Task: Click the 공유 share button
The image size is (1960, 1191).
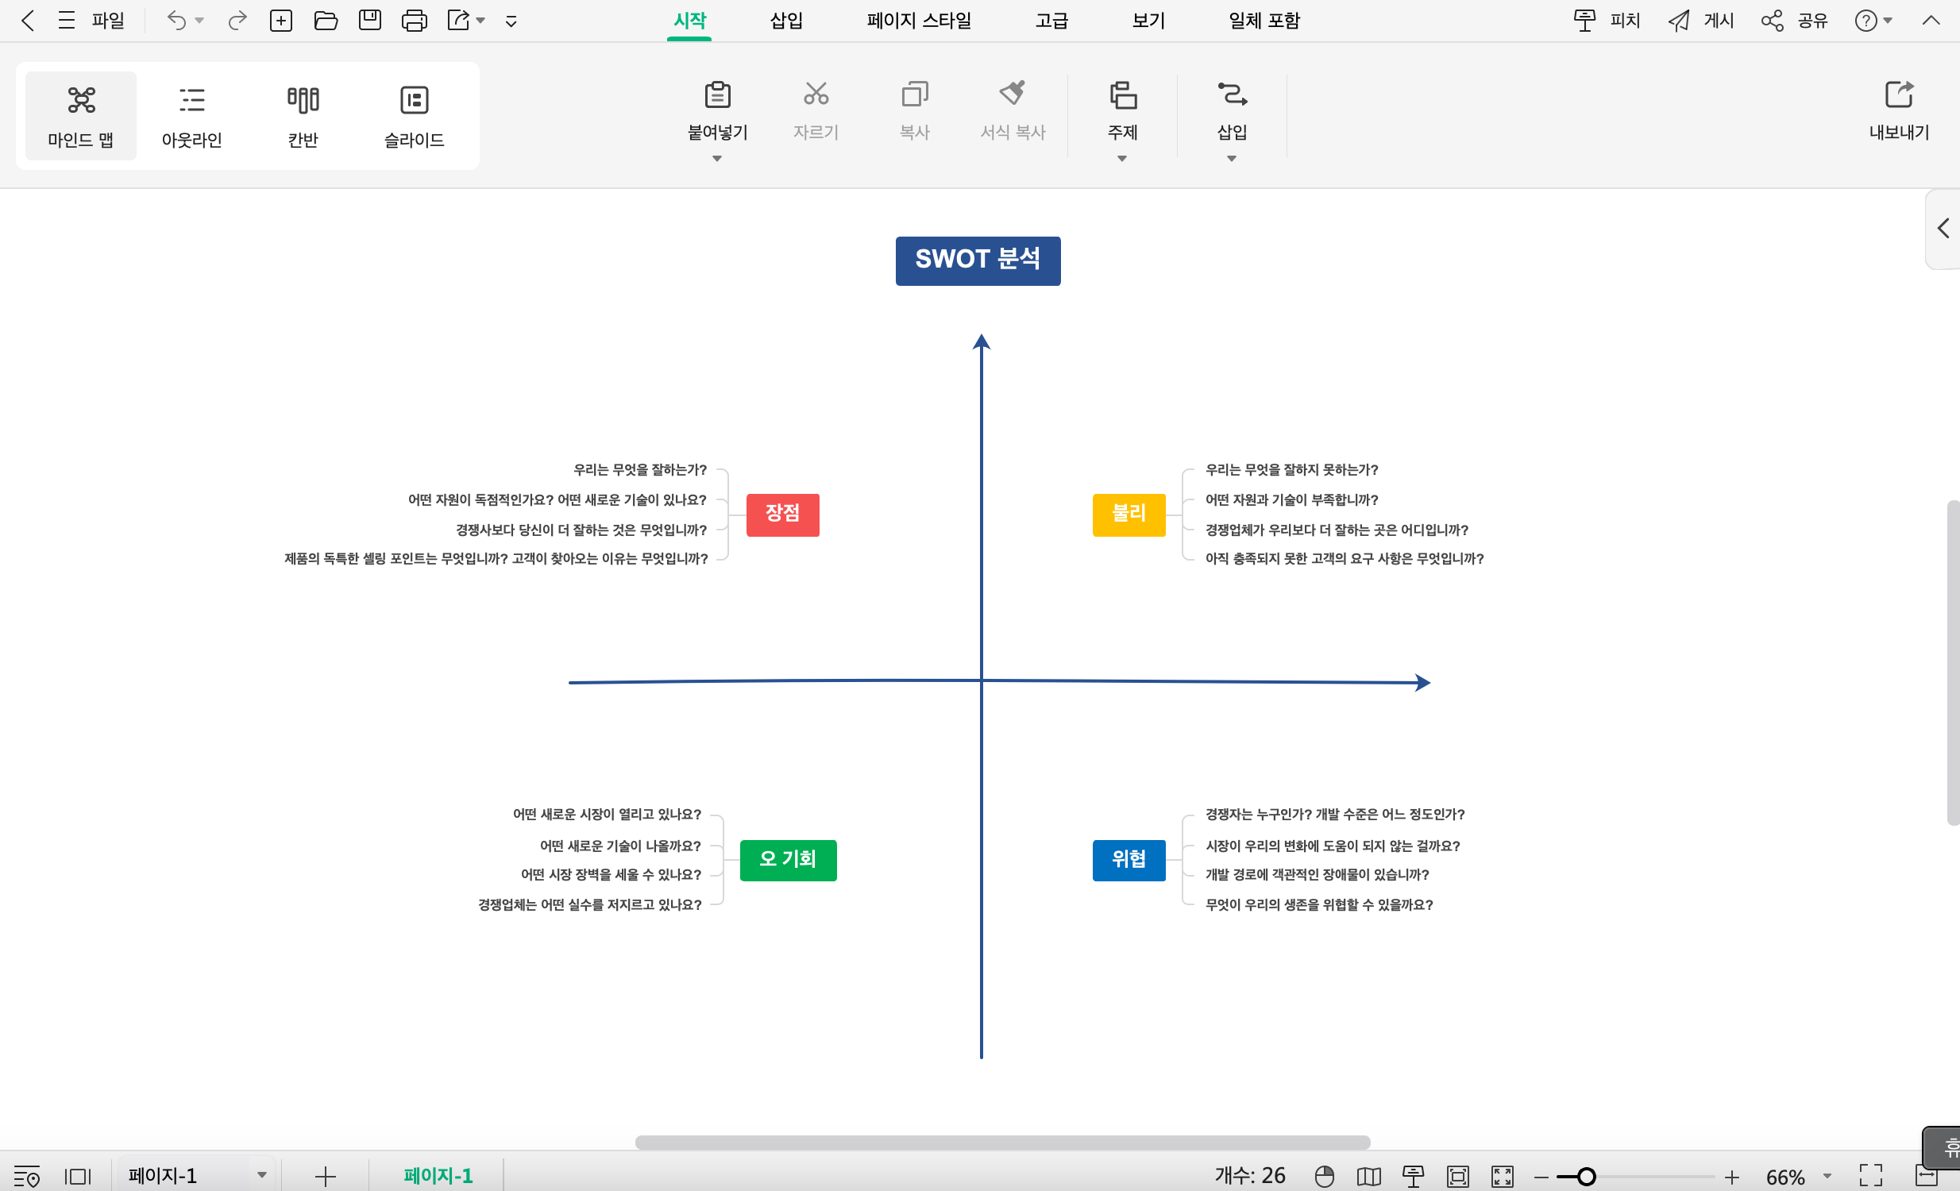Action: click(1794, 21)
